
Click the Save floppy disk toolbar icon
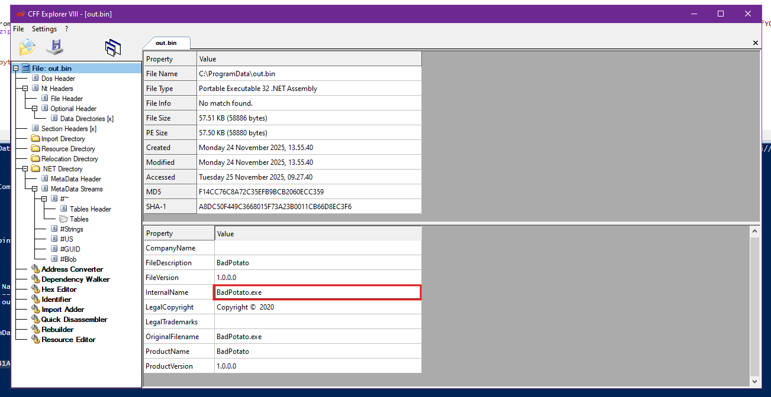pyautogui.click(x=55, y=47)
